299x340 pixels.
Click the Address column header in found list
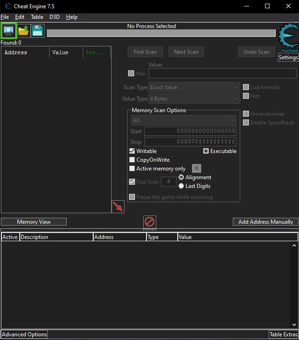click(x=26, y=52)
